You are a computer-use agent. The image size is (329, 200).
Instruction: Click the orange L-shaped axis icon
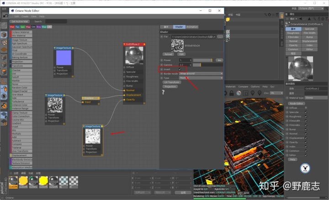coord(4,81)
